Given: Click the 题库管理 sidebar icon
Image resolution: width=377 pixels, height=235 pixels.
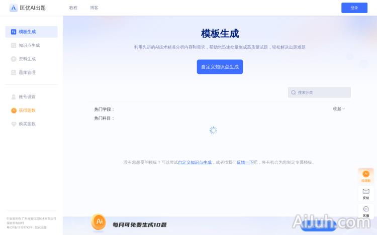Looking at the screenshot, I should (x=14, y=73).
